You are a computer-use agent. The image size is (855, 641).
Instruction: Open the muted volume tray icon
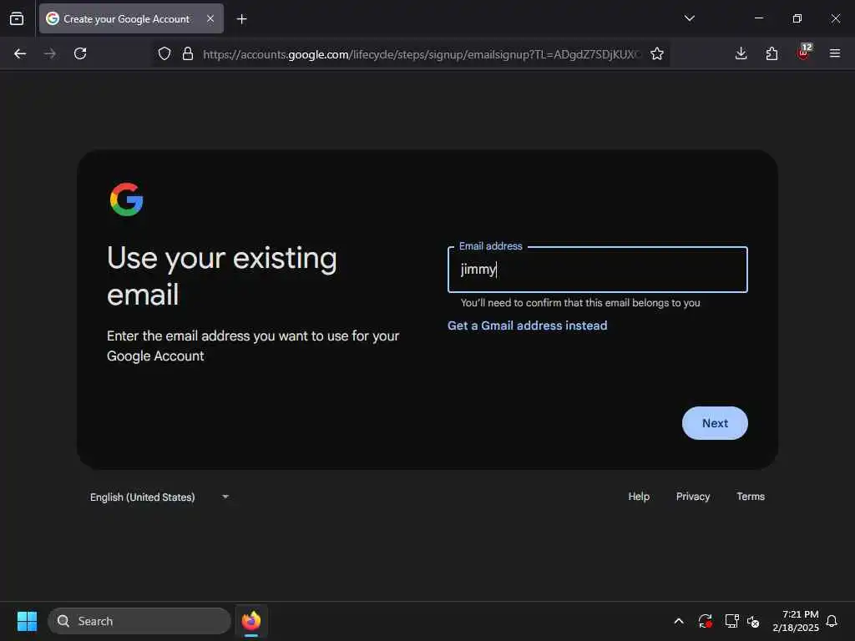[x=754, y=621]
